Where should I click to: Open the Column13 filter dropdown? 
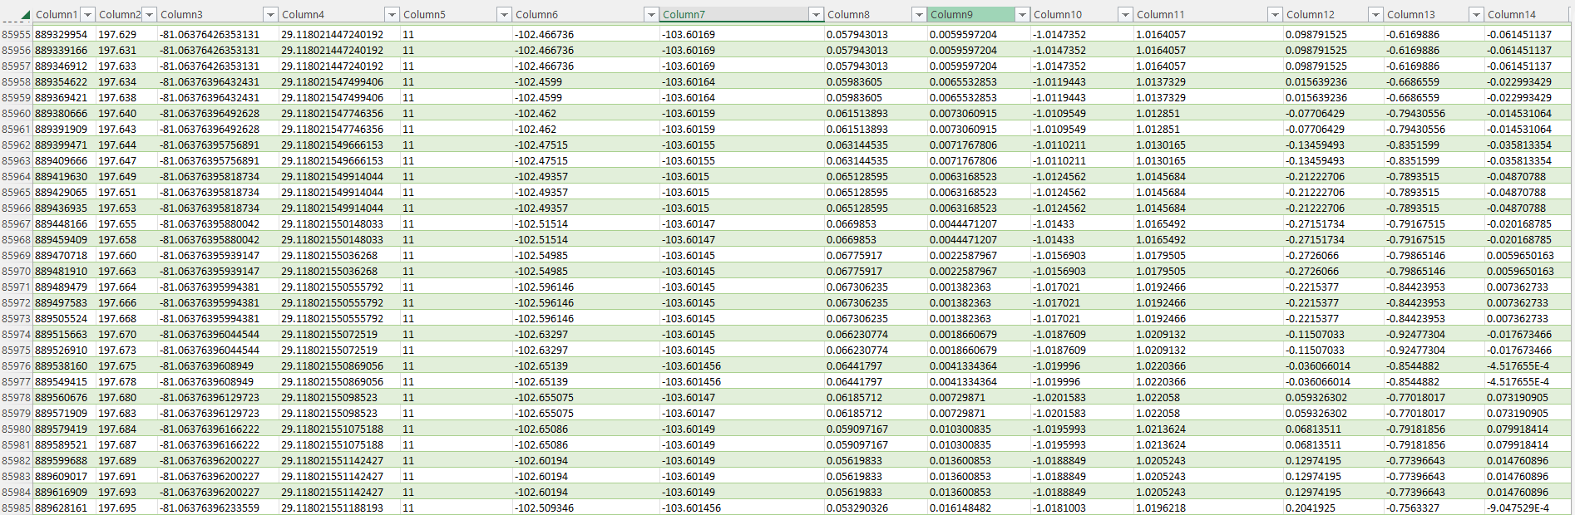[x=1476, y=15]
